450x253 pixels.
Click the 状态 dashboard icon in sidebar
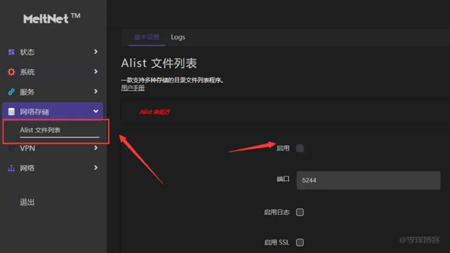(x=11, y=52)
